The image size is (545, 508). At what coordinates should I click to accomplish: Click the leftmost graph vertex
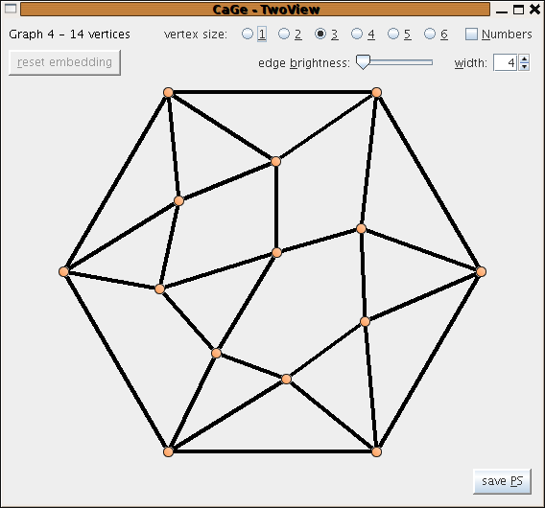click(x=63, y=271)
